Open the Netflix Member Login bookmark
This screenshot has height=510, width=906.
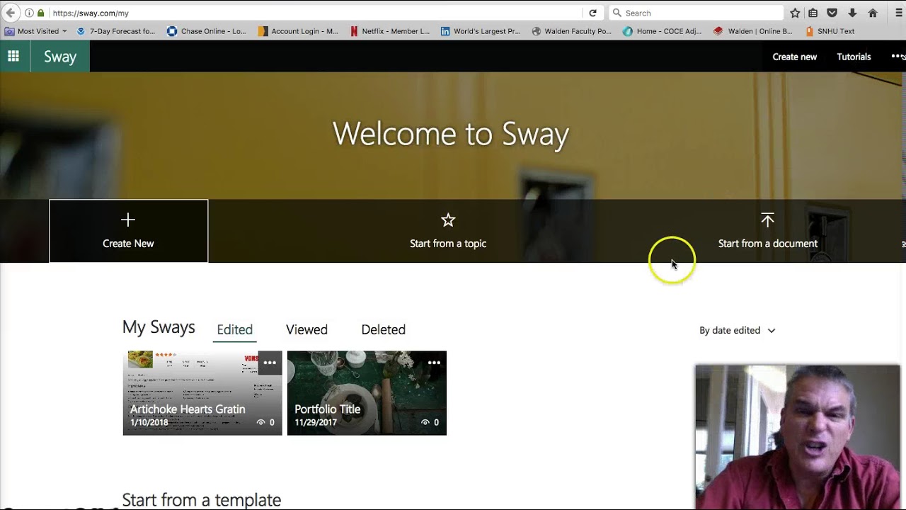pyautogui.click(x=390, y=31)
